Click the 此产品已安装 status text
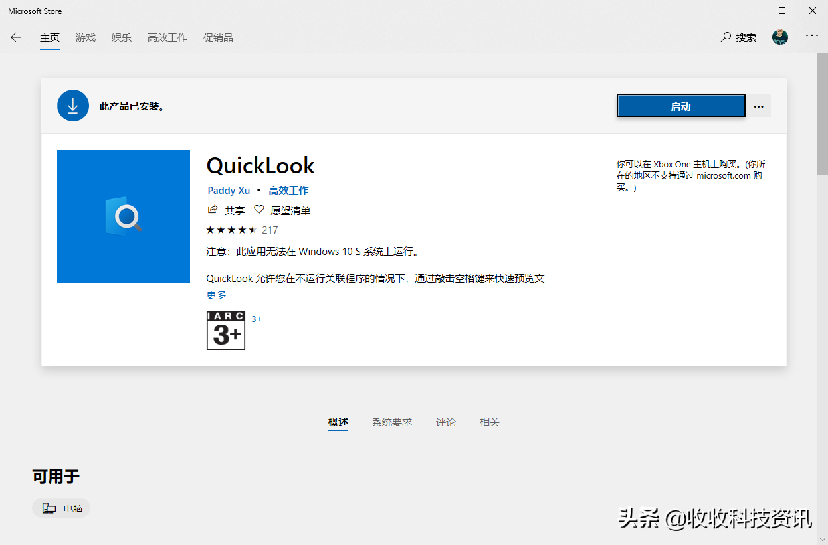This screenshot has height=545, width=828. (x=132, y=106)
